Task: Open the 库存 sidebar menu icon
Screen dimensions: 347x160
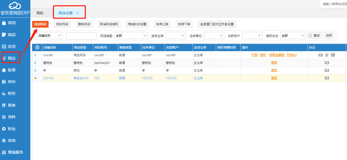Action: point(4,82)
